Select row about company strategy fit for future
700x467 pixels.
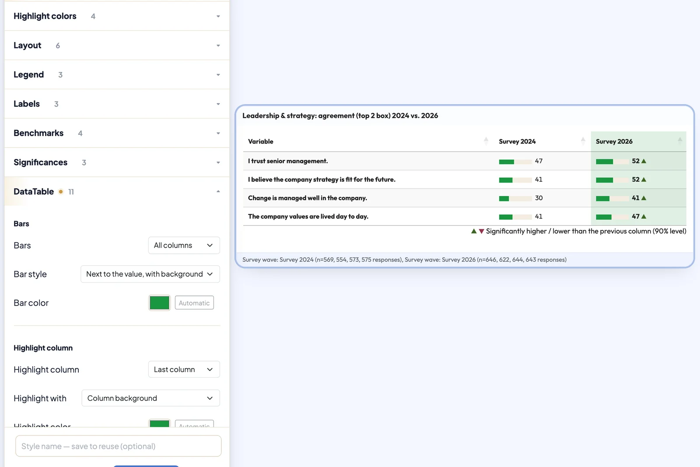(464, 179)
